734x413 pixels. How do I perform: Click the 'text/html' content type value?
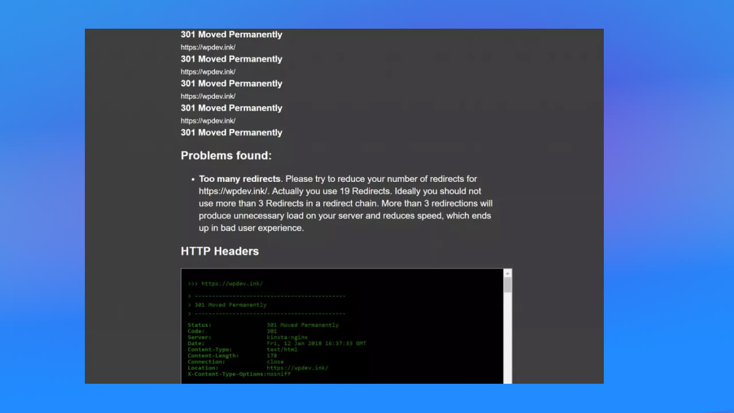coord(282,350)
